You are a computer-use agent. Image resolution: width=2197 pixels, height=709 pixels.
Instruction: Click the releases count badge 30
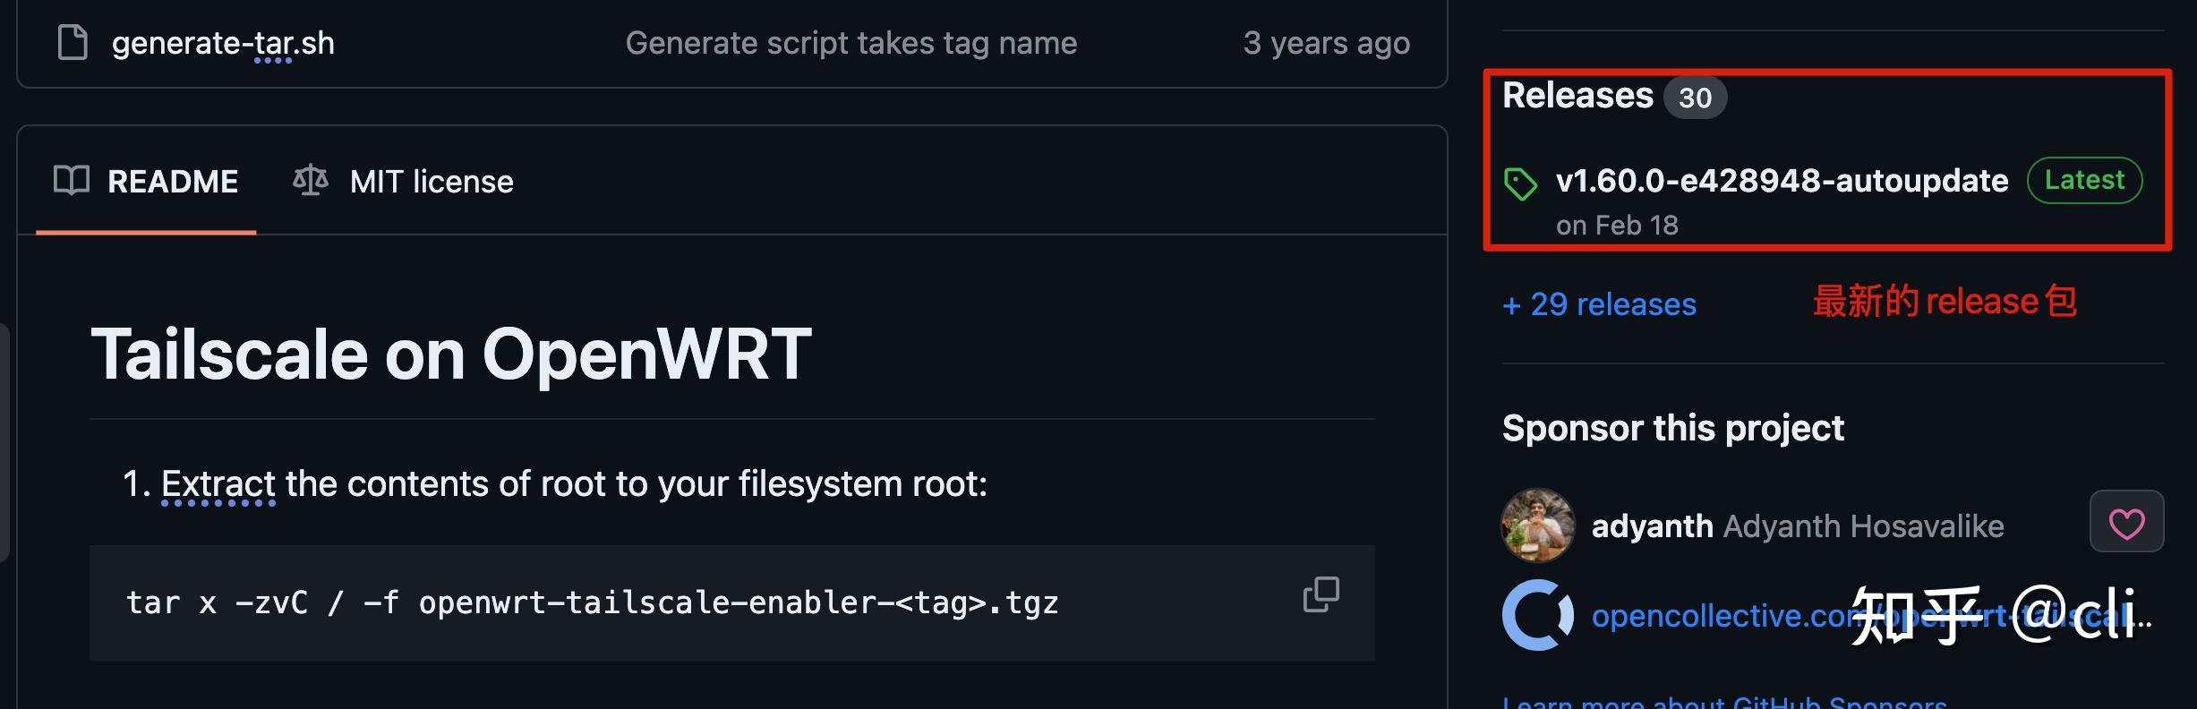coord(1695,98)
